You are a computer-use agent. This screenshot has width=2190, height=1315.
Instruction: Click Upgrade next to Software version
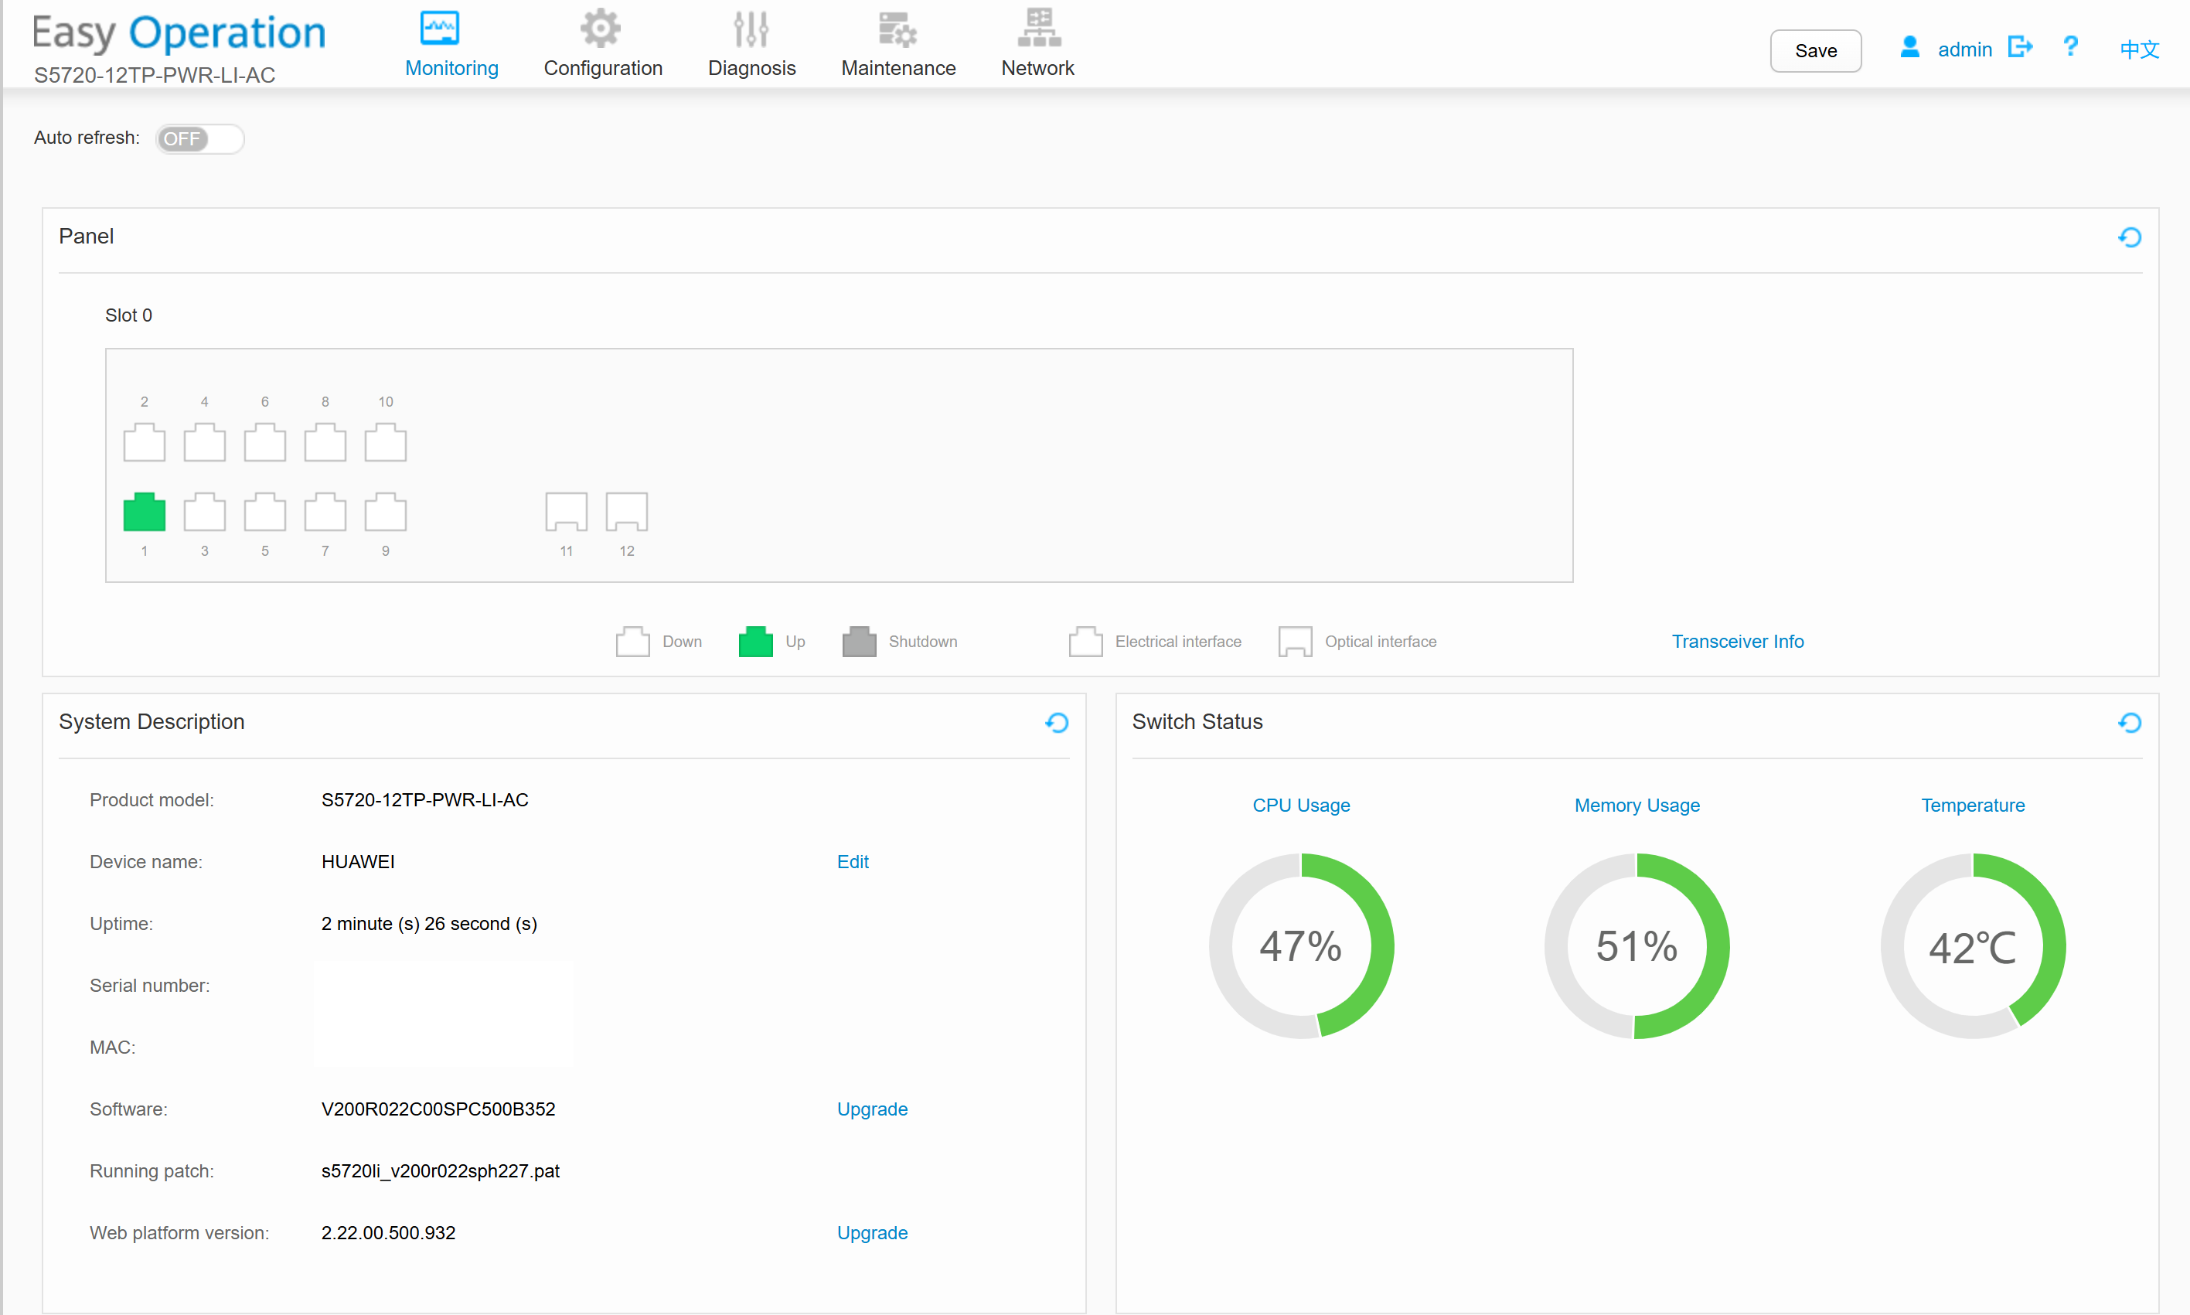click(x=872, y=1109)
